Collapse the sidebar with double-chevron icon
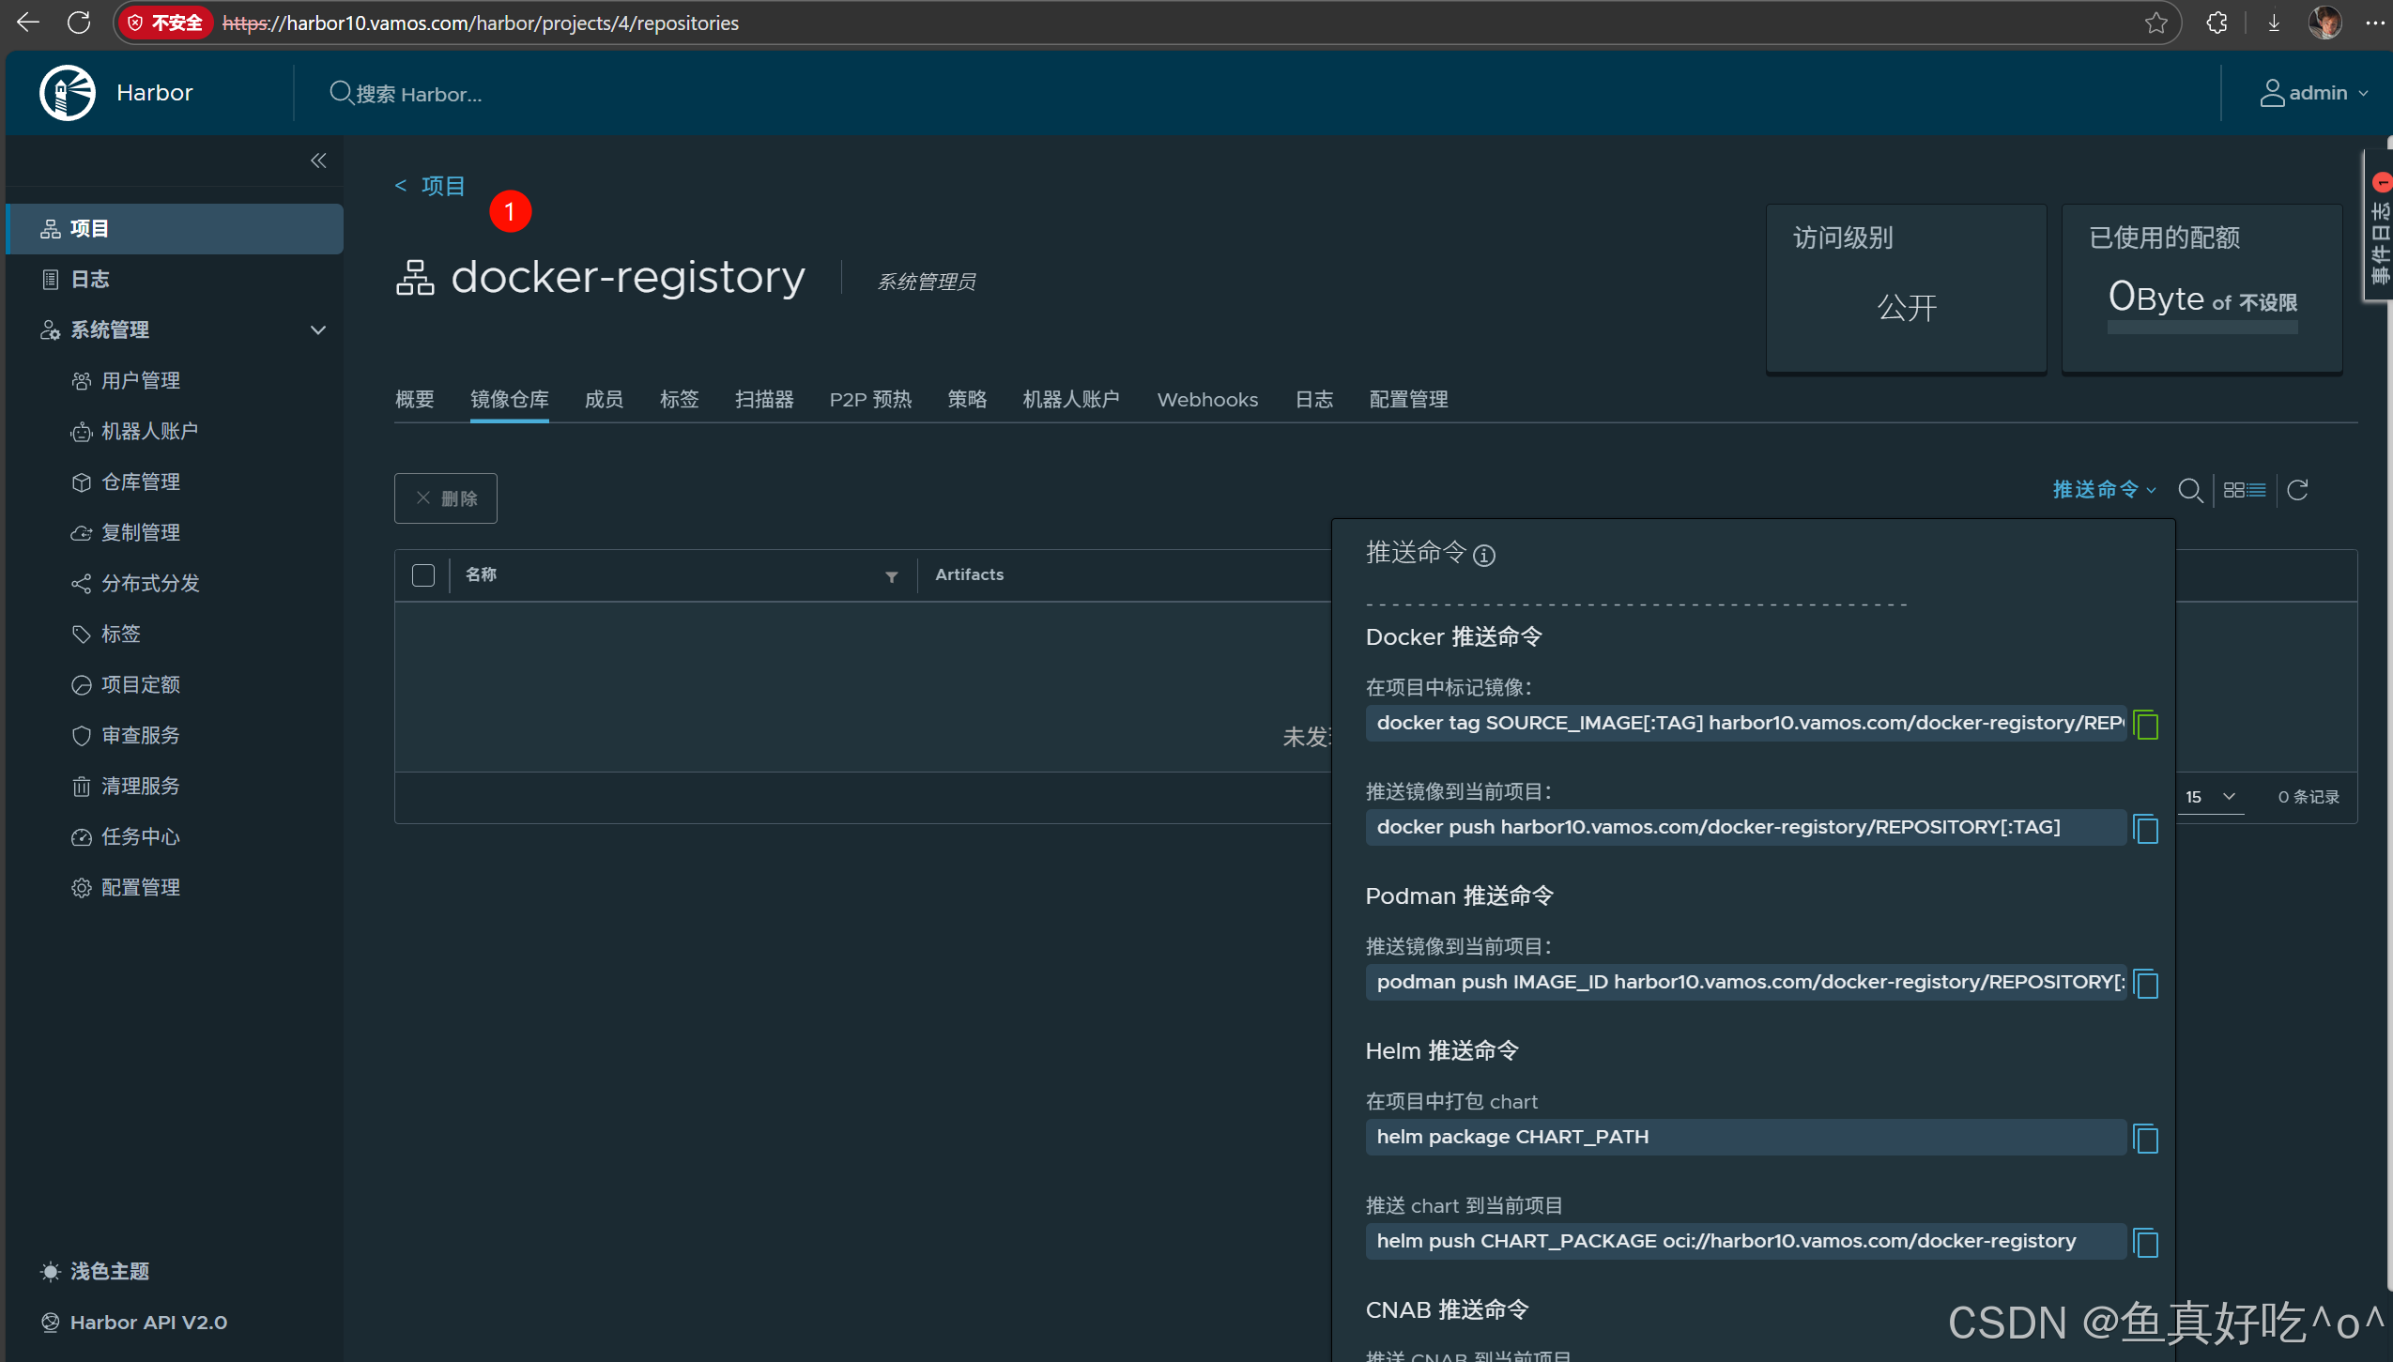 [x=318, y=161]
